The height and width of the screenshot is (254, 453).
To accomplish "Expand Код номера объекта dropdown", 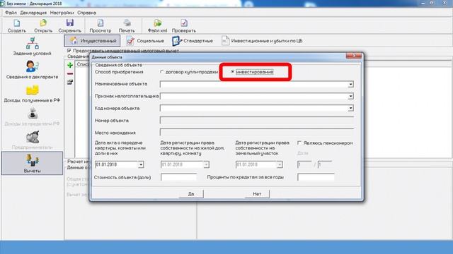I will 350,108.
